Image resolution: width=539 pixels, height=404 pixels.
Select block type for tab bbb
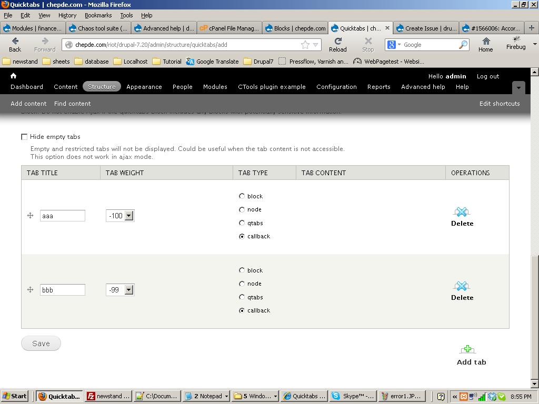pos(242,270)
